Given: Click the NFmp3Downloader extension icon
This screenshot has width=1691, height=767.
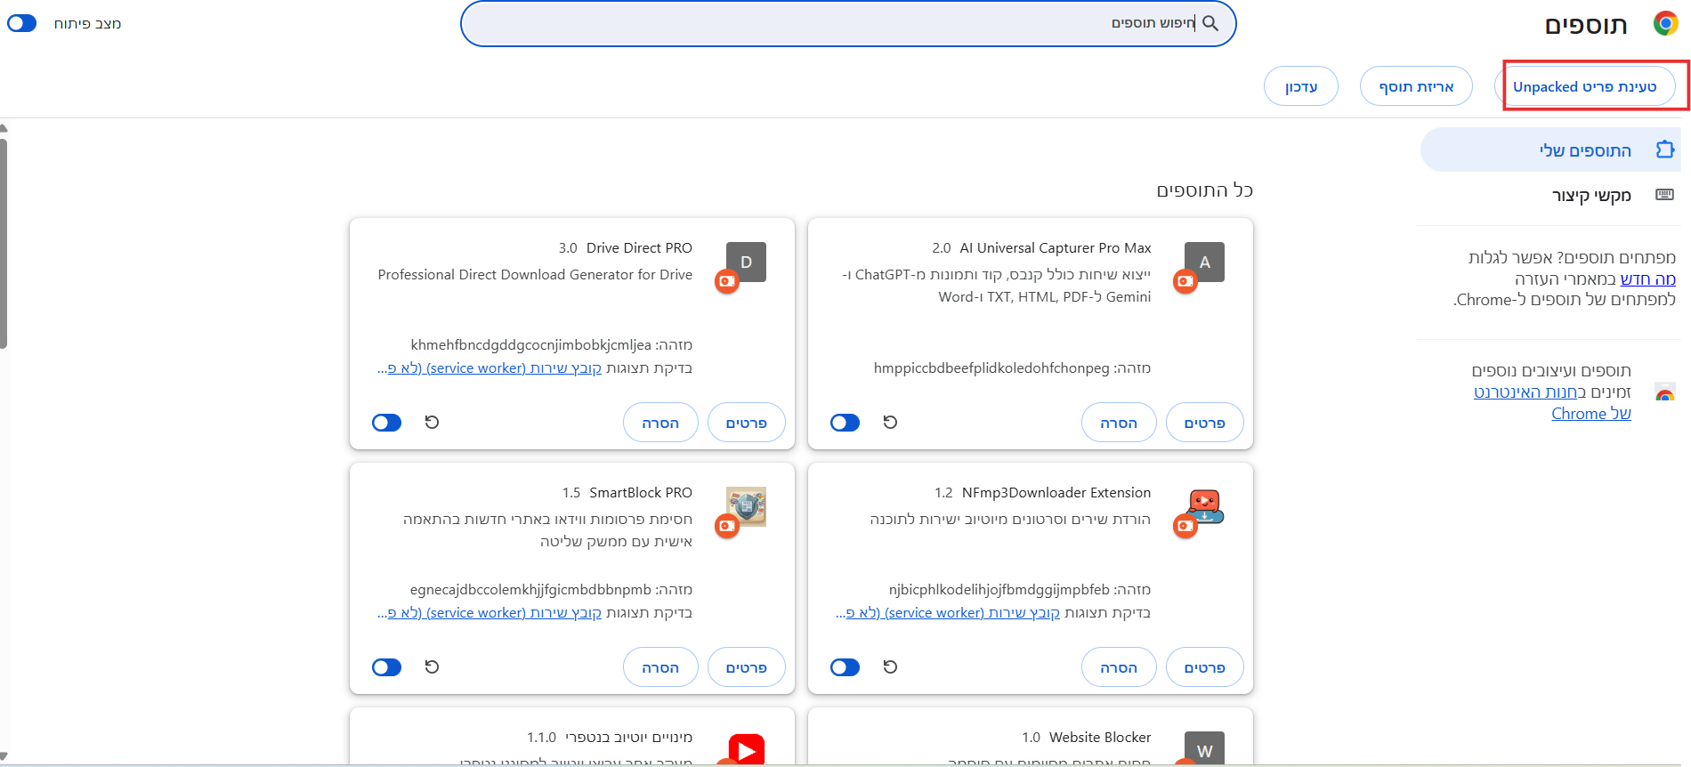Looking at the screenshot, I should [x=1205, y=506].
